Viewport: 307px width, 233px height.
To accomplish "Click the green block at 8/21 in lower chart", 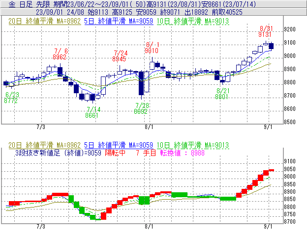I will tap(228, 199).
